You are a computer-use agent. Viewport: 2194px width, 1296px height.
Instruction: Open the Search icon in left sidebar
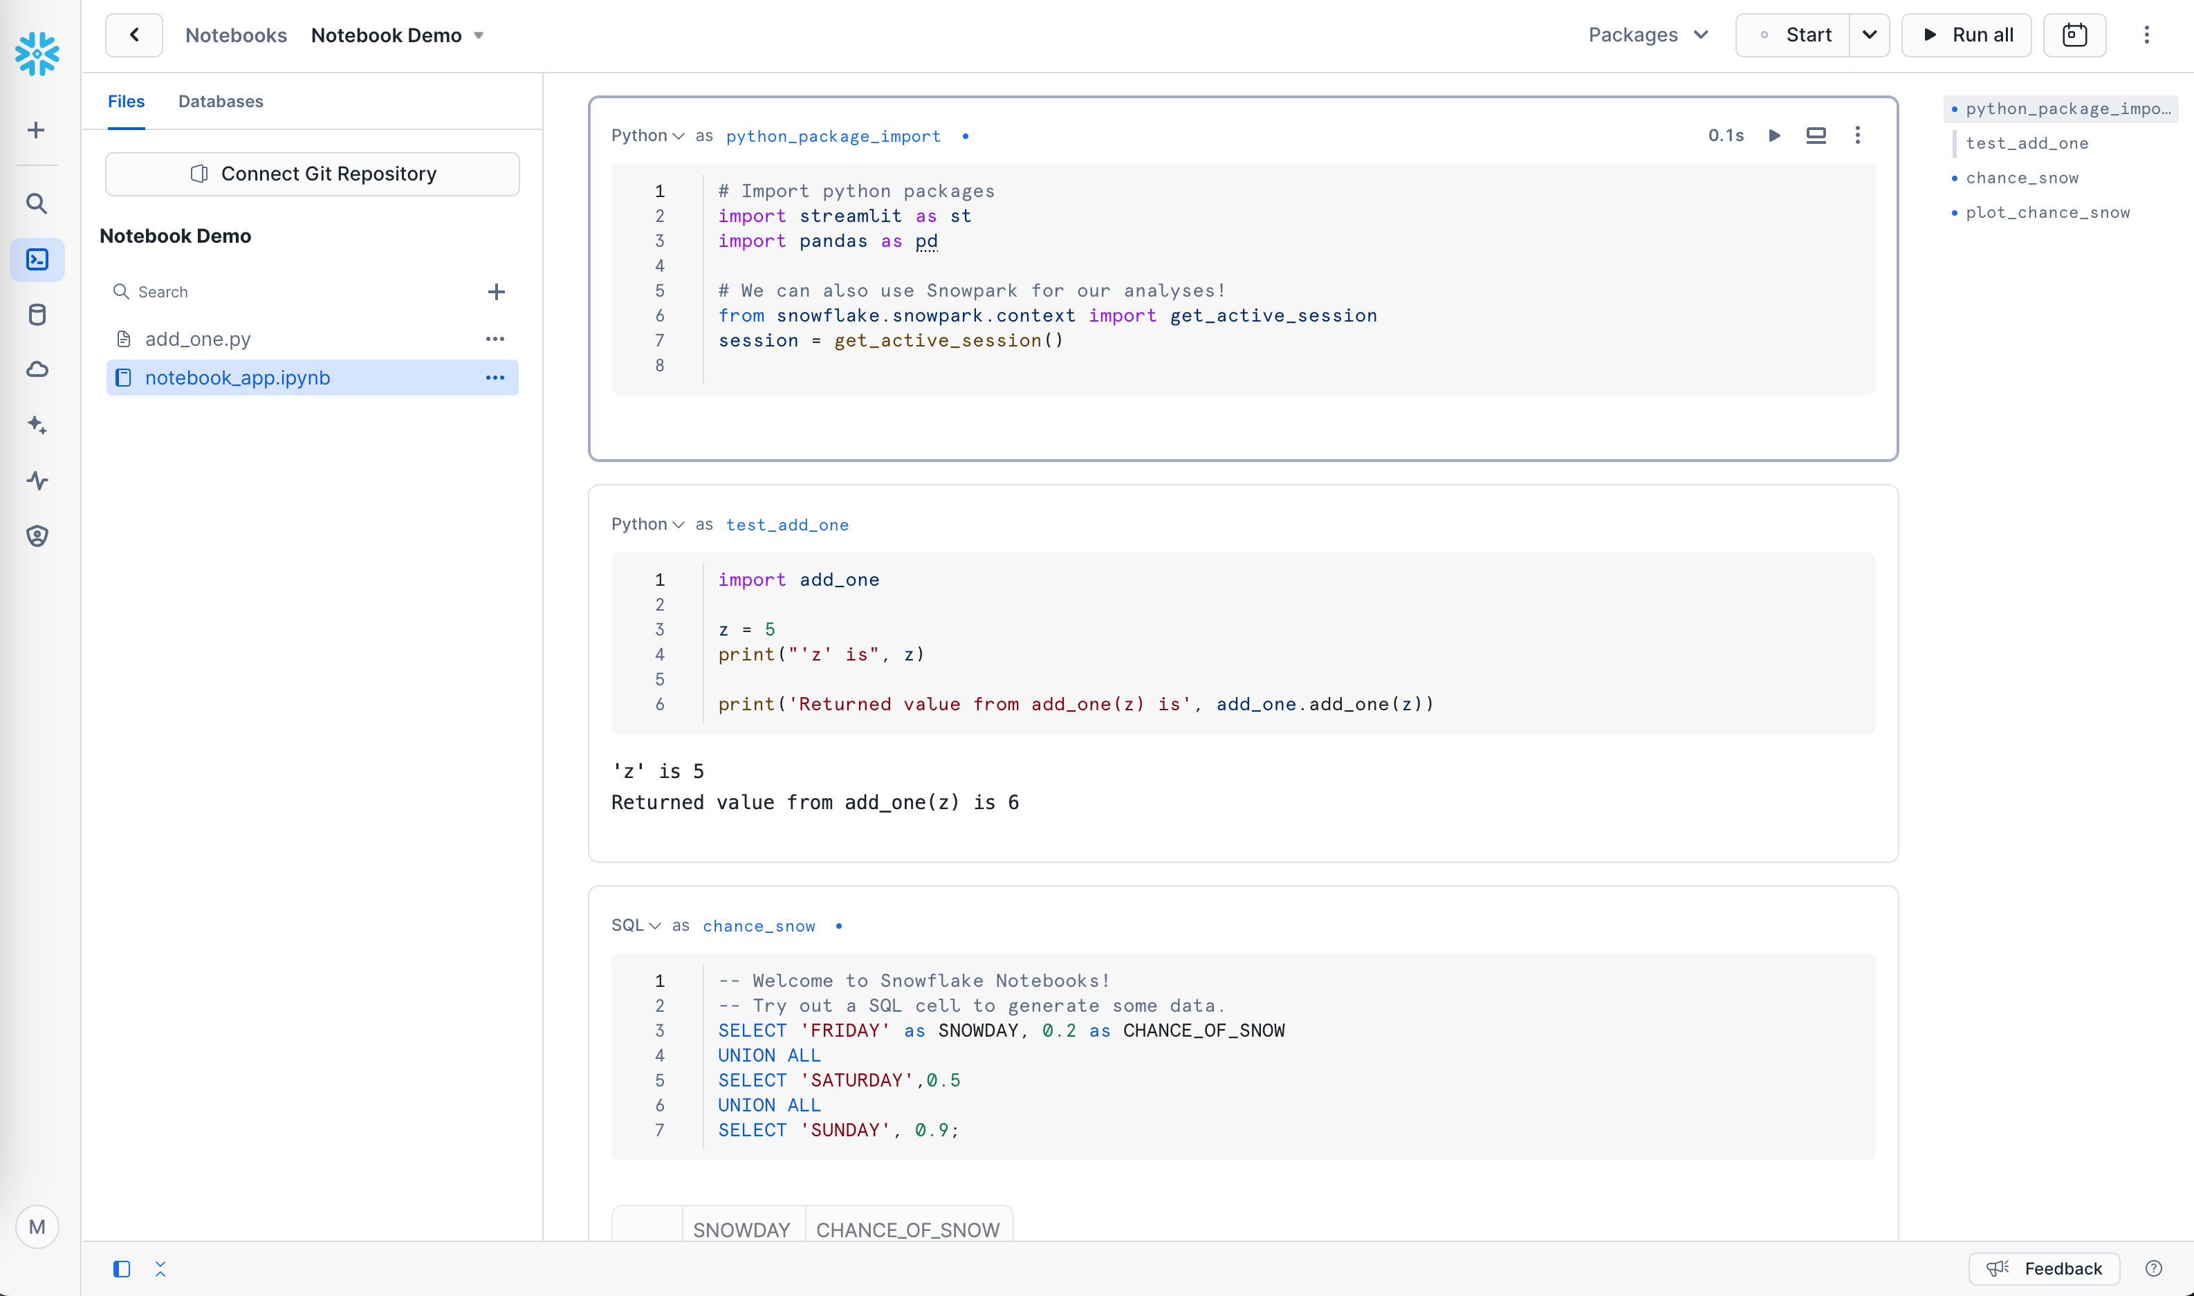(37, 203)
